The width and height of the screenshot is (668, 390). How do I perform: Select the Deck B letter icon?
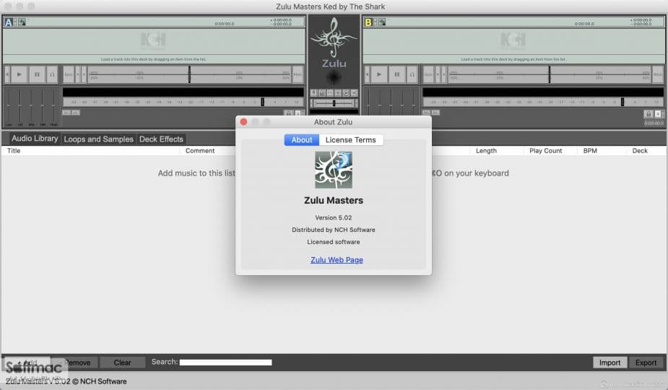point(368,22)
